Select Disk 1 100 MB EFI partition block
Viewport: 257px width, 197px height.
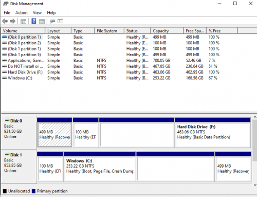coord(50,166)
